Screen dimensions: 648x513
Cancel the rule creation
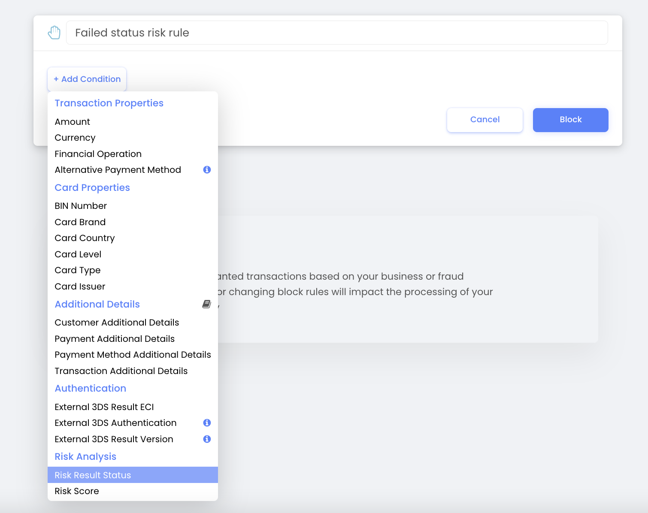coord(485,120)
